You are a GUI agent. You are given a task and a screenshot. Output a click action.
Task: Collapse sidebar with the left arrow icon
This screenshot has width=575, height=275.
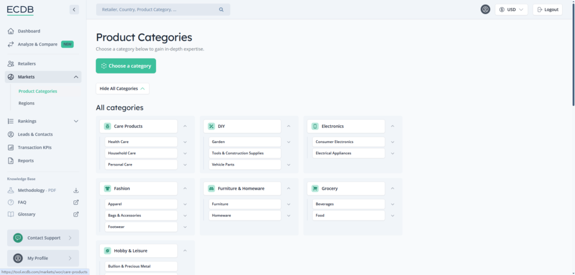coord(74,10)
